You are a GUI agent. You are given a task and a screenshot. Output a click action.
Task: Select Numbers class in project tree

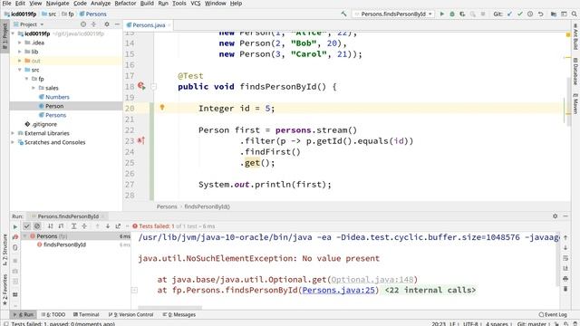pos(57,97)
